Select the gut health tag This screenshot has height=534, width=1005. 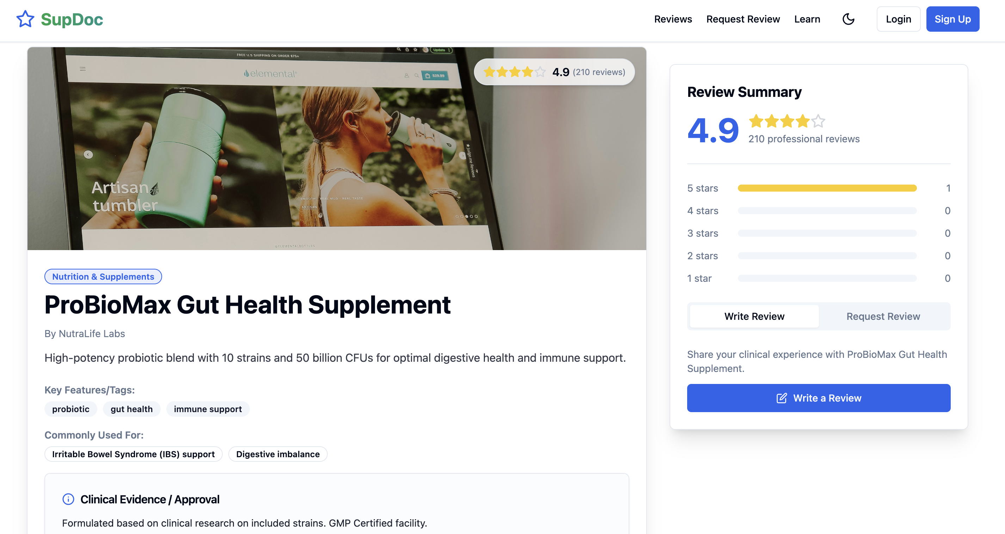click(131, 409)
